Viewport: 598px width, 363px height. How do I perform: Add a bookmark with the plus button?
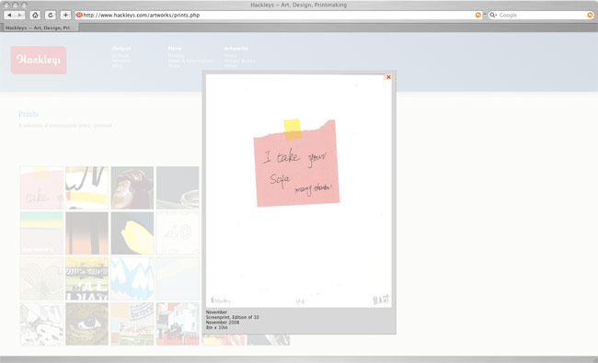pyautogui.click(x=65, y=16)
